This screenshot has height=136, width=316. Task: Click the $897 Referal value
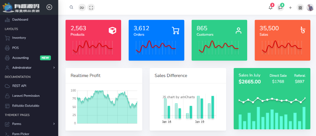(x=300, y=81)
